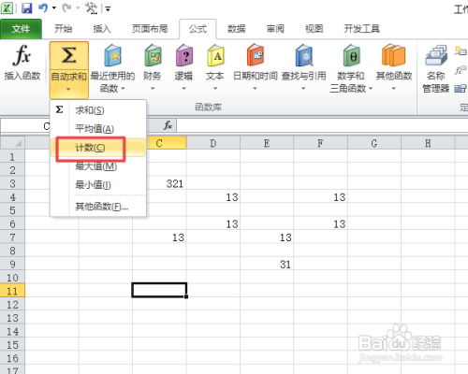
Task: Expand Date and Time dropdown arrow
Action: [255, 89]
